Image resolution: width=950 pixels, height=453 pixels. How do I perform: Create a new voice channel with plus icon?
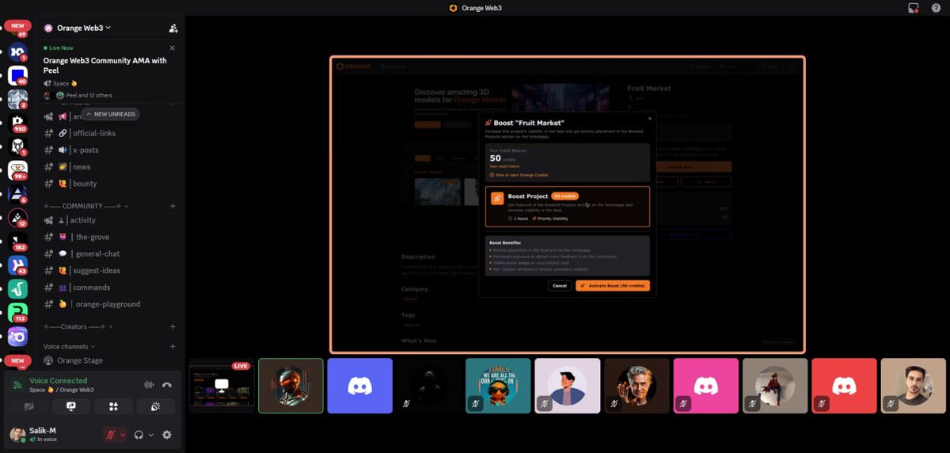pyautogui.click(x=173, y=346)
